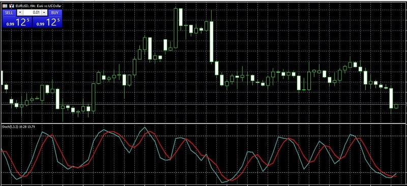Increase lot volume with the up arrow
Screen dimensions: 407x186
coord(44,13)
